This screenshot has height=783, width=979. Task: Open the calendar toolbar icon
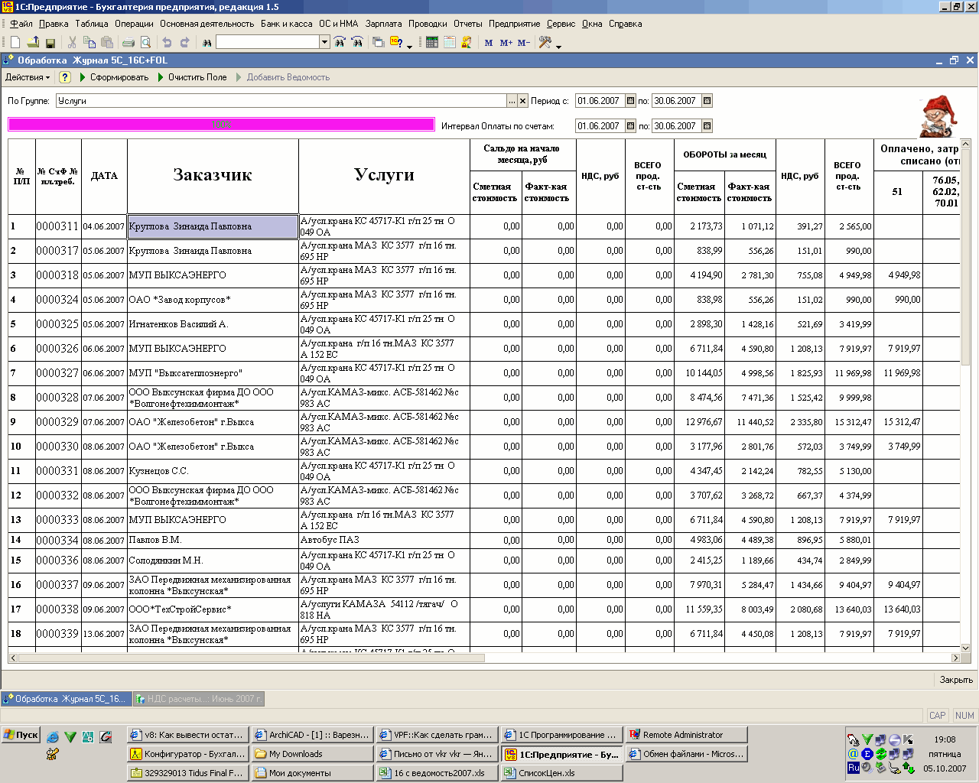pyautogui.click(x=450, y=43)
